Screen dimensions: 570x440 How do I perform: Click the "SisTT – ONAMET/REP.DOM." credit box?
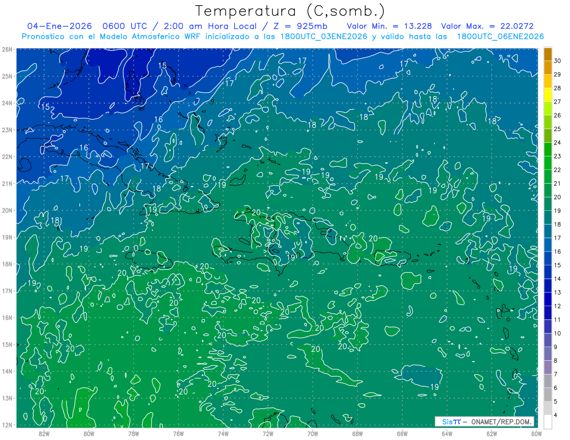(484, 421)
